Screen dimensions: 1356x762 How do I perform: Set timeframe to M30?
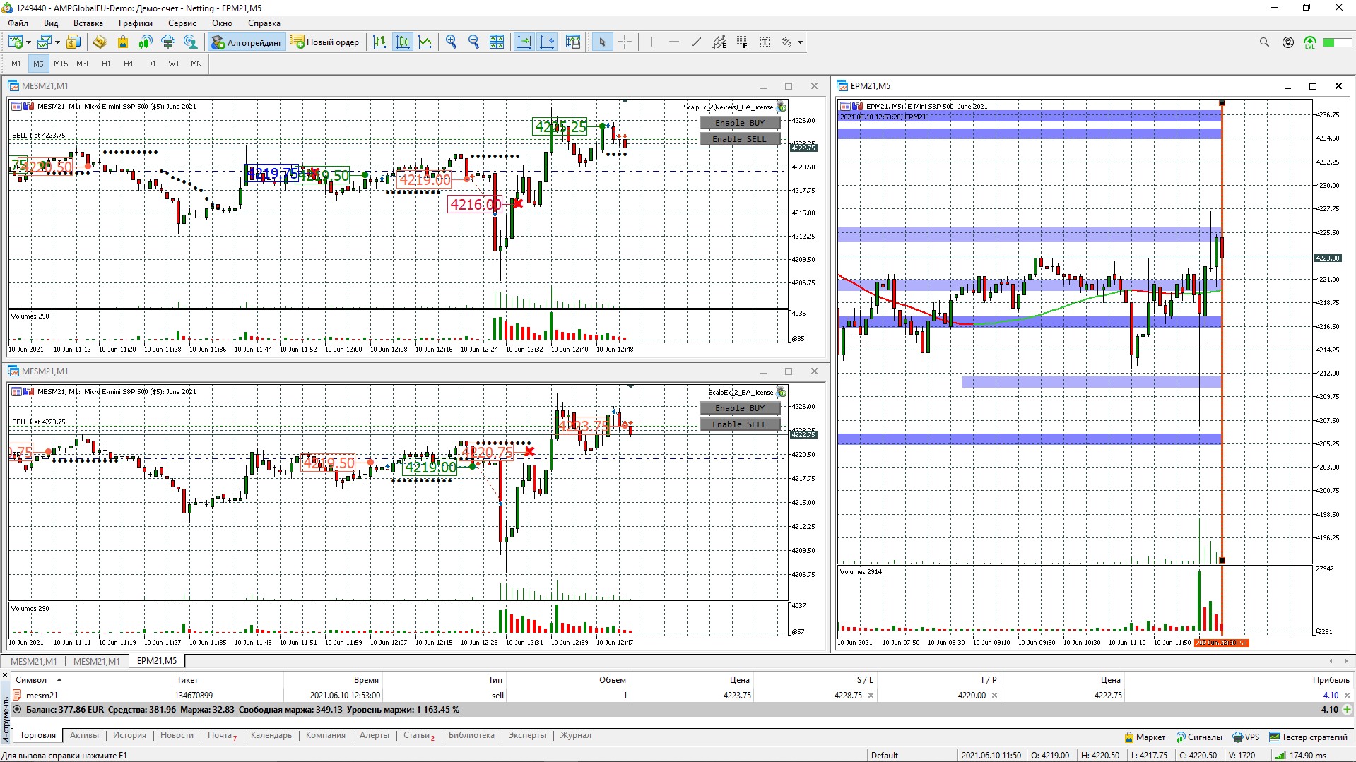(x=84, y=64)
